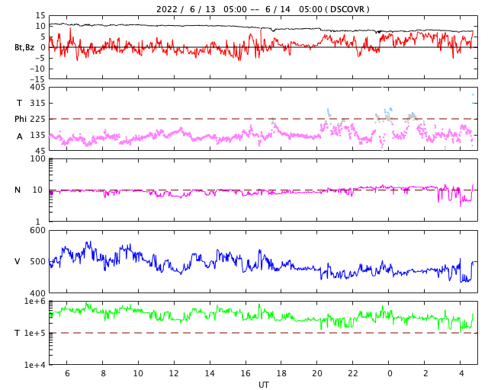Click the 'T 1e+5' temperature label
Screen dimensions: 488x390
click(x=30, y=333)
